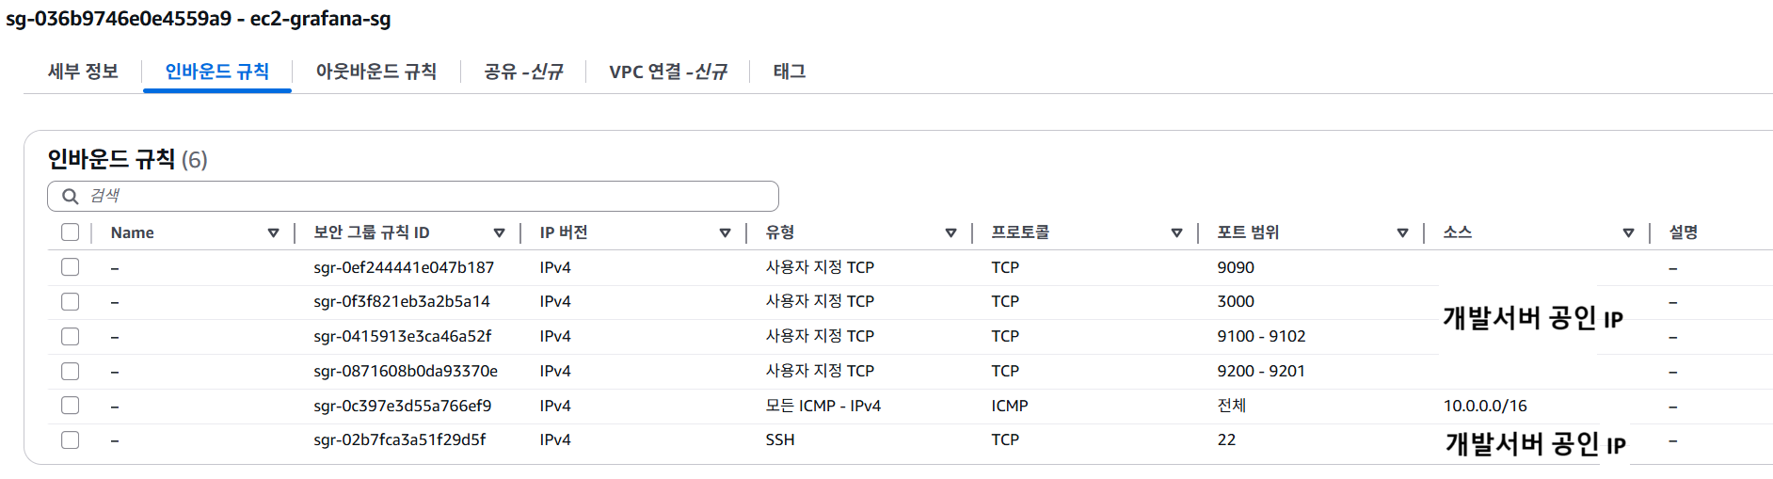The height and width of the screenshot is (479, 1773).
Task: Open the 세부 정보 tab
Action: (83, 72)
